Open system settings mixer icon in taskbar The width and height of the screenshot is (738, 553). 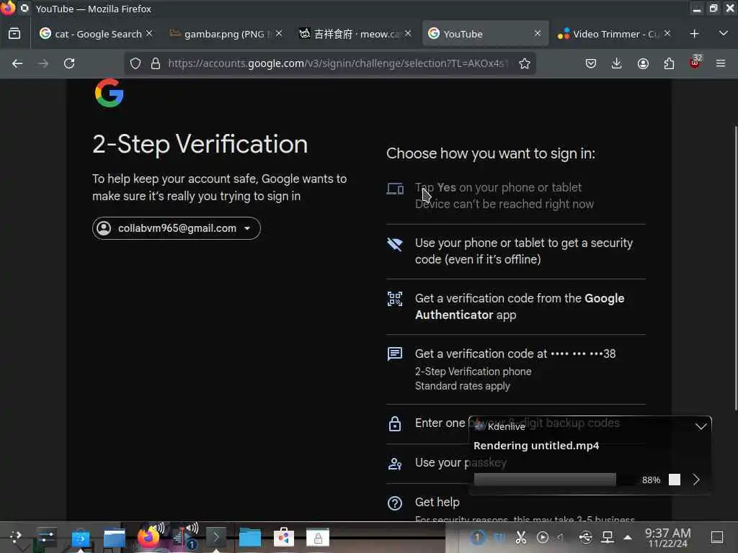point(46,537)
